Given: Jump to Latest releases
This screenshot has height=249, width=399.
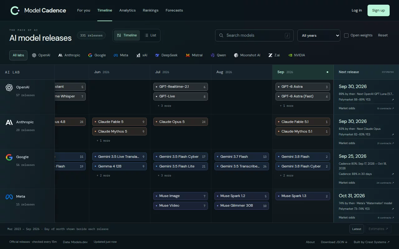Looking at the screenshot, I should click(357, 229).
